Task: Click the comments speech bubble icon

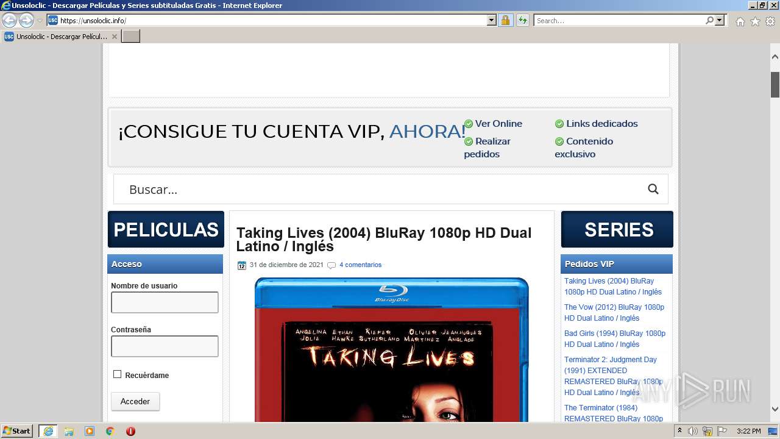Action: [x=331, y=265]
